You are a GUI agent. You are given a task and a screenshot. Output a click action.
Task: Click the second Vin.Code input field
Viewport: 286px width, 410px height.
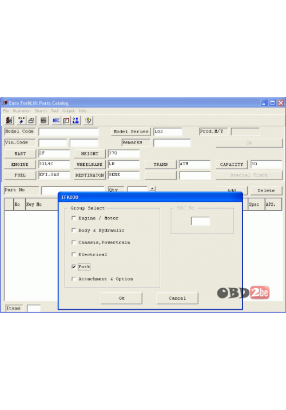pos(84,143)
